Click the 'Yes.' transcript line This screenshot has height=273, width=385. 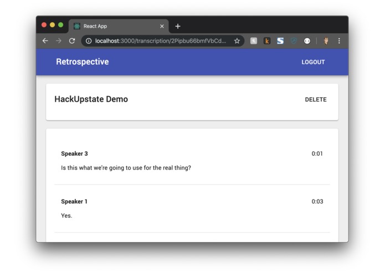click(x=66, y=216)
